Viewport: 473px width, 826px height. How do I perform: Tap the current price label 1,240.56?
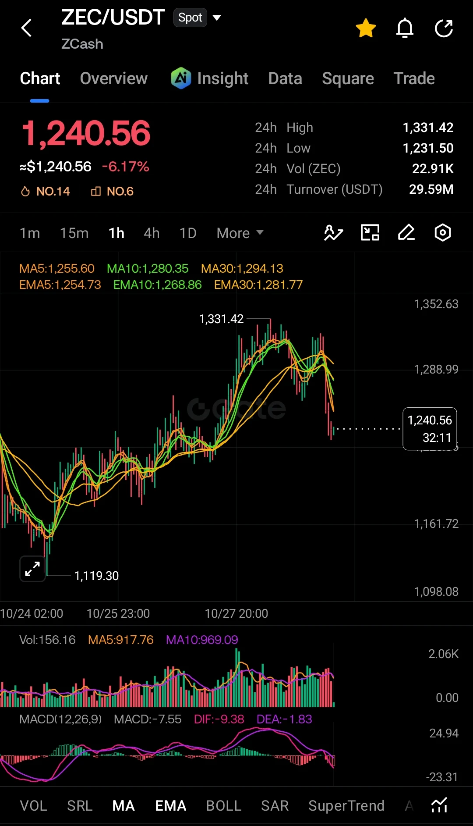pyautogui.click(x=430, y=429)
